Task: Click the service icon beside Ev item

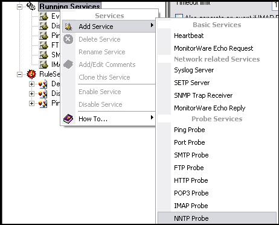Action: click(43, 16)
